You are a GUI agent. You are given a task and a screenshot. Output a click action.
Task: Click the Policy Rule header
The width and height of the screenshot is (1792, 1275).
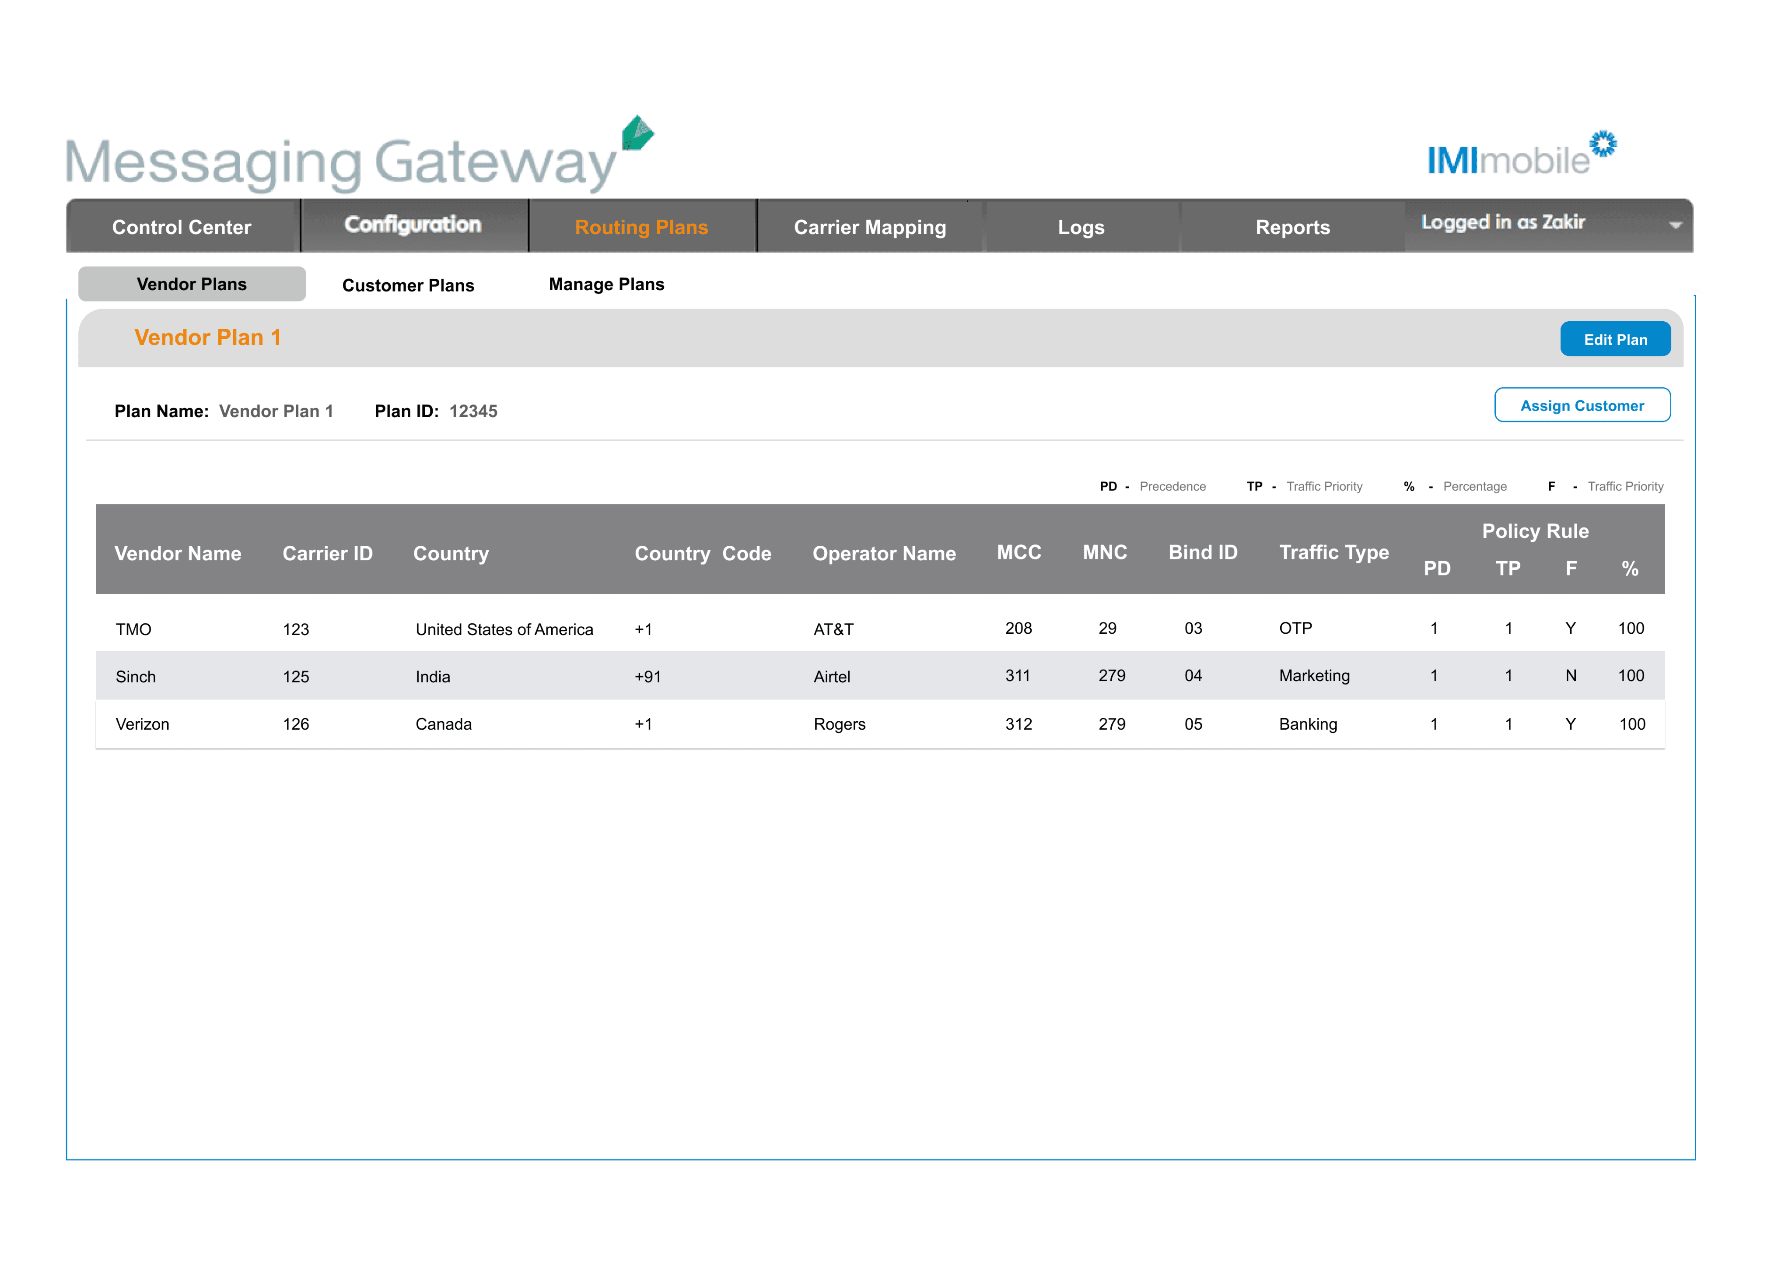tap(1535, 531)
